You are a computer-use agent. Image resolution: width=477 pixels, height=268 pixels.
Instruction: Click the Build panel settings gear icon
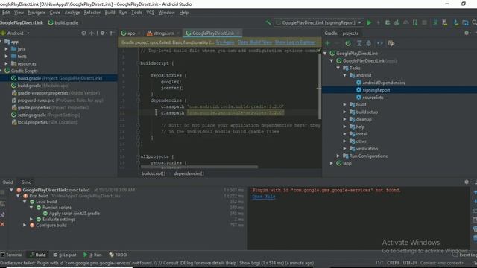click(x=467, y=182)
